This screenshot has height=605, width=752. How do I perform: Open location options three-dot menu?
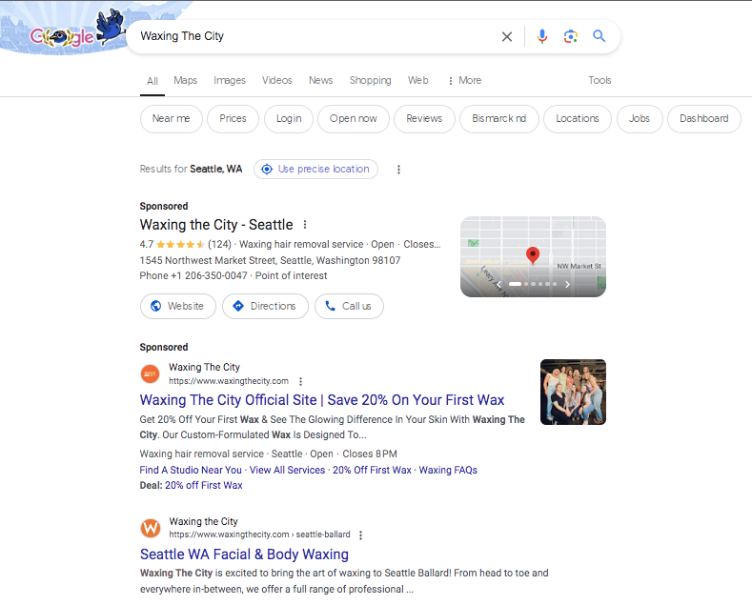click(398, 170)
